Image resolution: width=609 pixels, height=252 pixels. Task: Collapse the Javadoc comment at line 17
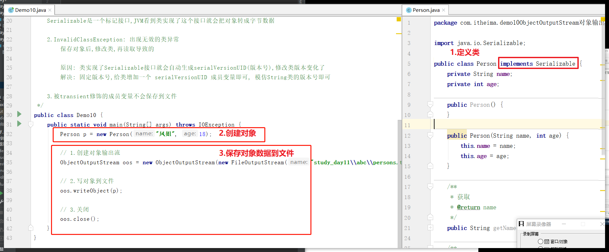pyautogui.click(x=430, y=186)
